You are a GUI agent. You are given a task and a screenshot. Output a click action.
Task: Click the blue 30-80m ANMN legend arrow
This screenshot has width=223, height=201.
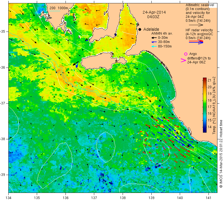[x=154, y=42]
